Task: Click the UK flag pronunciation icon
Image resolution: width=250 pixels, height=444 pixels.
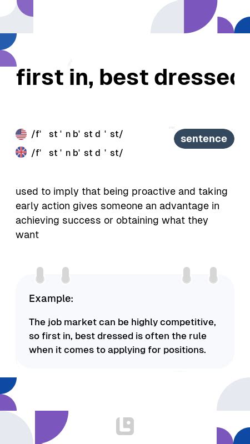Action: [21, 152]
